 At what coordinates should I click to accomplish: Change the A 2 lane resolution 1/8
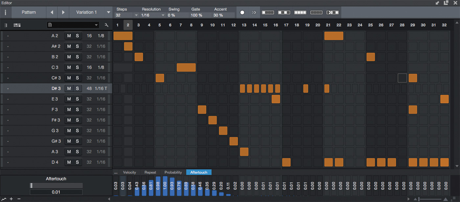tap(101, 36)
